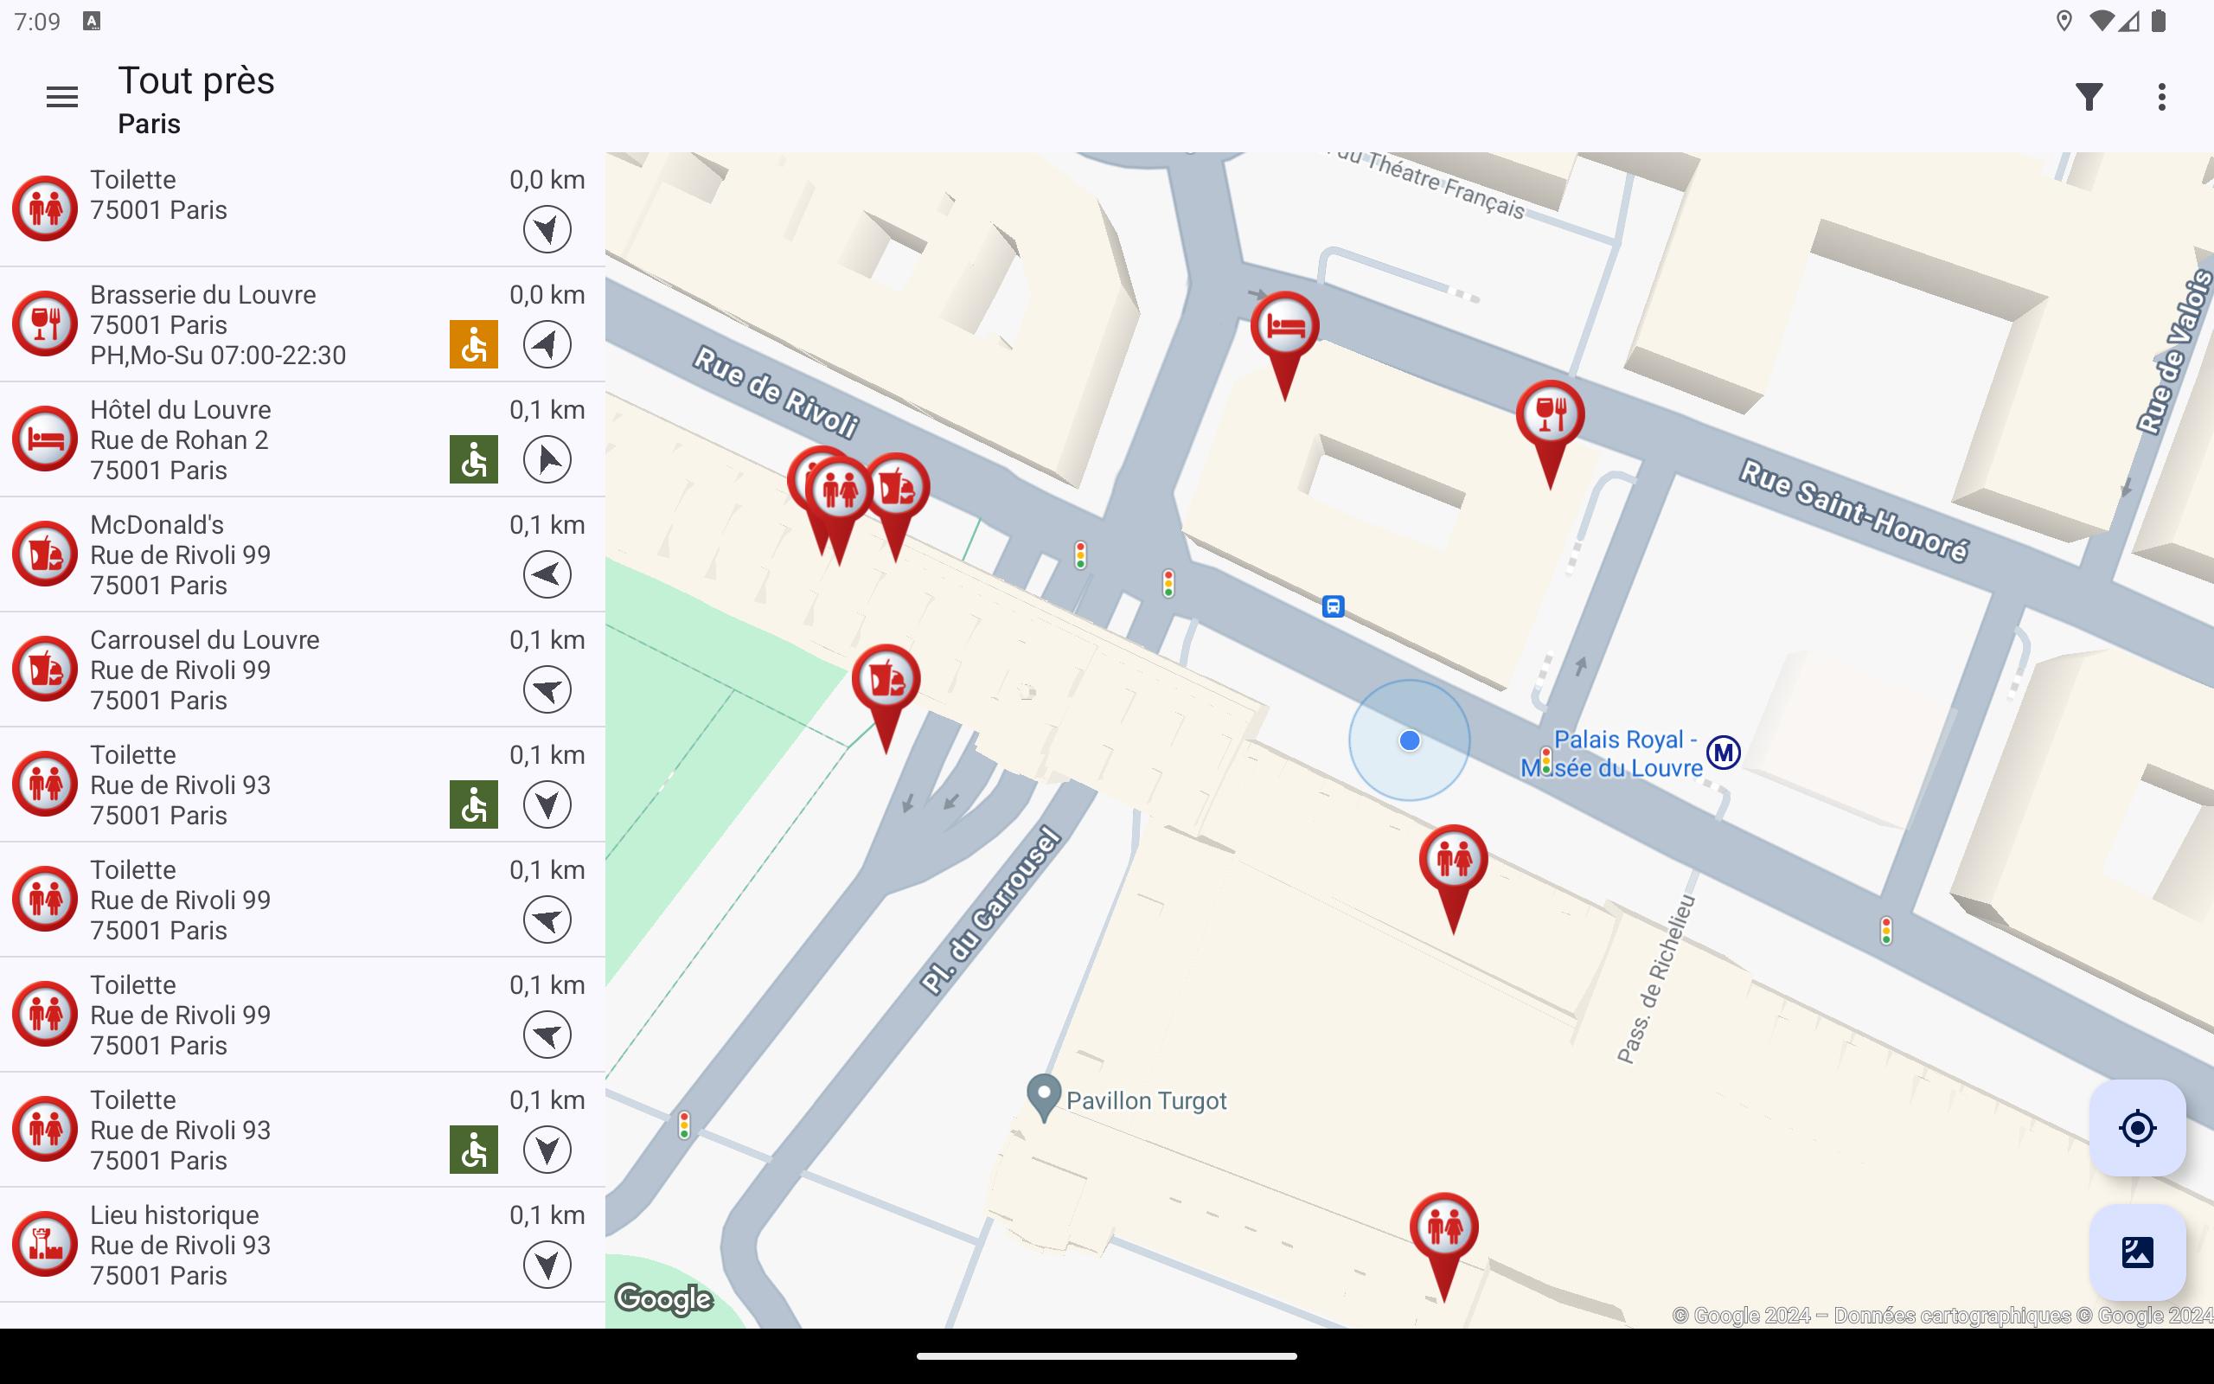Screen dimensions: 2214x1384
Task: Click the front toilet pin on Rue de Rivoli
Action: (839, 494)
